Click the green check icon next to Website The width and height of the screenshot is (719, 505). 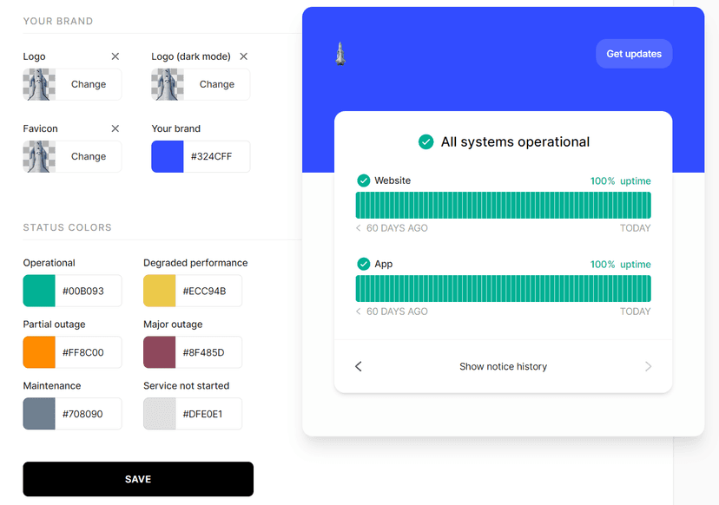click(x=364, y=180)
